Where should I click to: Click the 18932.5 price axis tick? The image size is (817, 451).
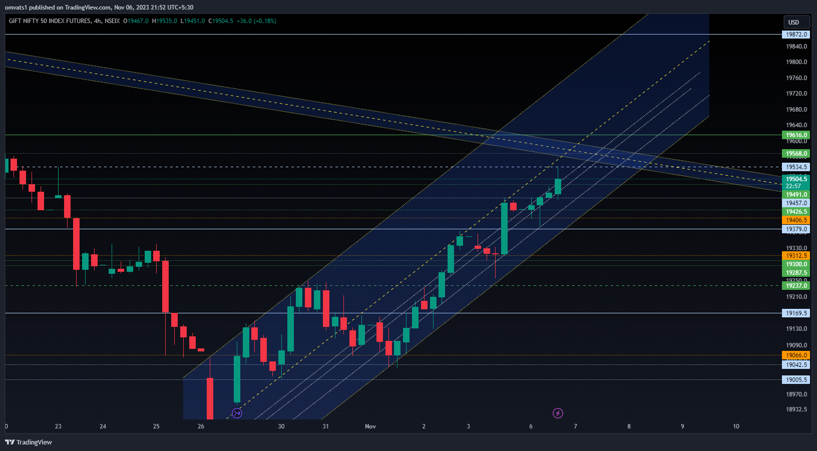[796, 409]
